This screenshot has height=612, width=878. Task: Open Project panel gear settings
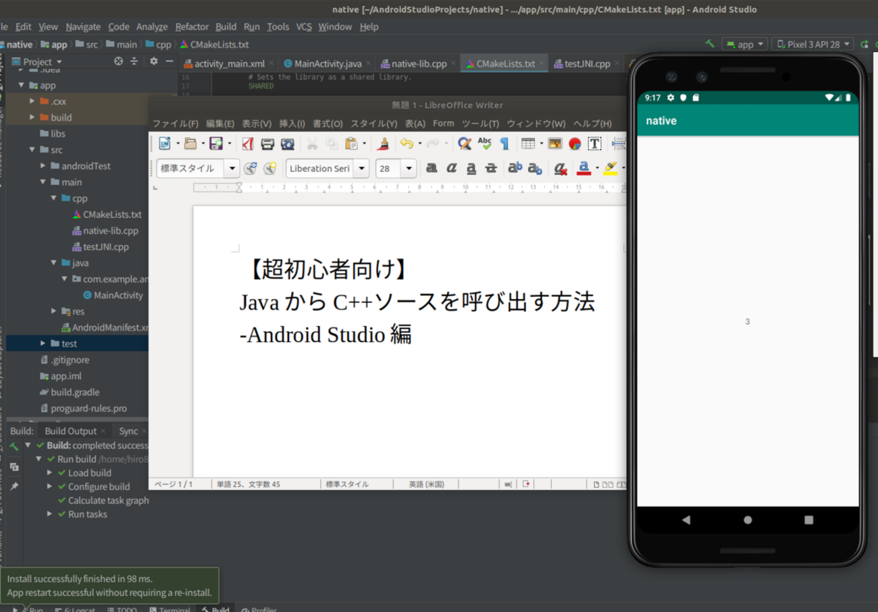coord(153,61)
